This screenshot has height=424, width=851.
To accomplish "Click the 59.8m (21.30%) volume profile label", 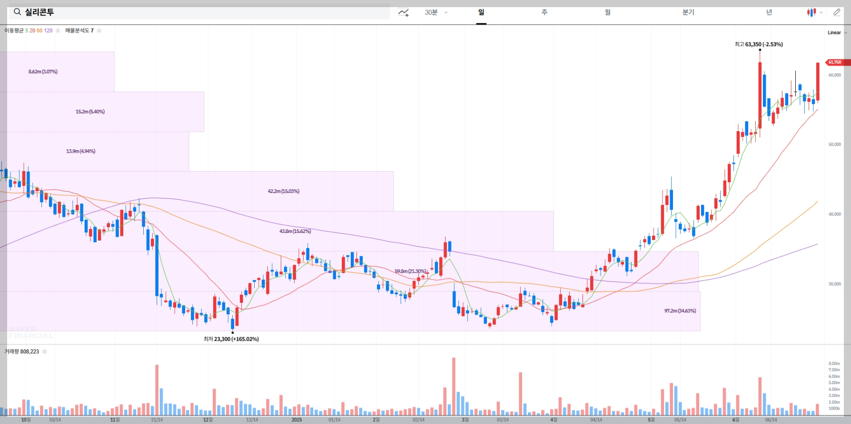I will point(411,271).
